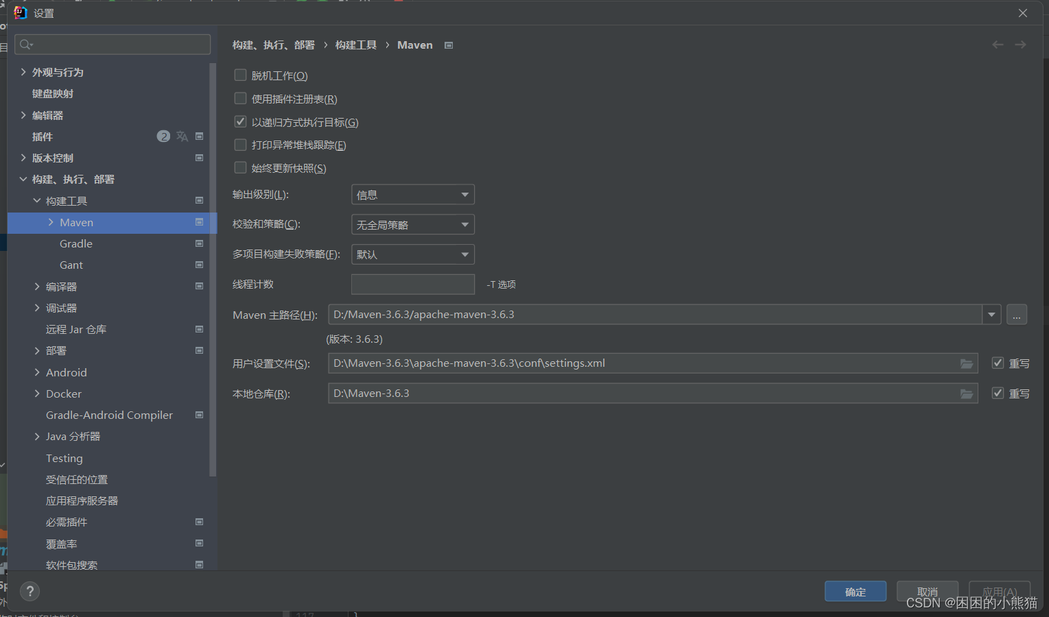Click the ... browse button for Maven home
The width and height of the screenshot is (1049, 617).
pos(1017,315)
